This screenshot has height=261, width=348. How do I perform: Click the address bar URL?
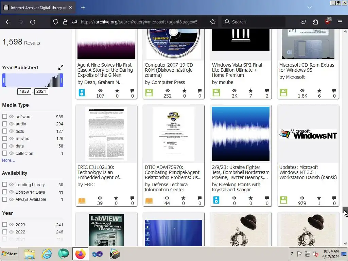click(139, 22)
